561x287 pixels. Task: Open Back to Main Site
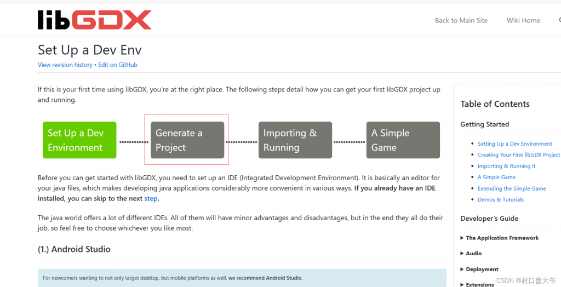click(461, 20)
